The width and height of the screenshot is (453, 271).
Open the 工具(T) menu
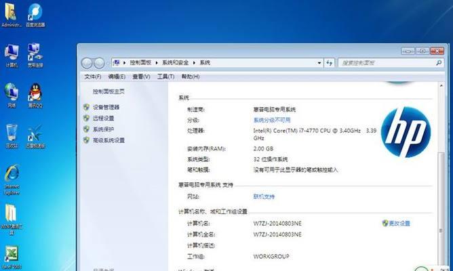coord(165,77)
